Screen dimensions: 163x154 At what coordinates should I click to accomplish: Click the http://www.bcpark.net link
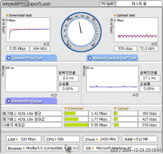[x=26, y=4]
